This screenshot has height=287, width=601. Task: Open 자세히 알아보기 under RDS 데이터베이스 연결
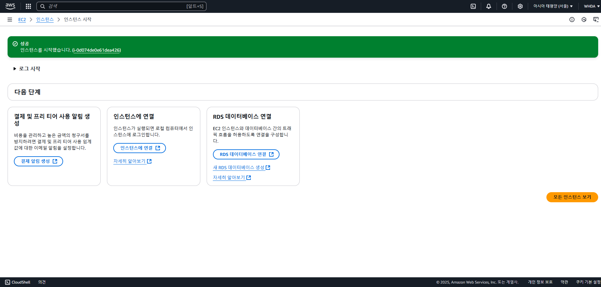point(232,178)
